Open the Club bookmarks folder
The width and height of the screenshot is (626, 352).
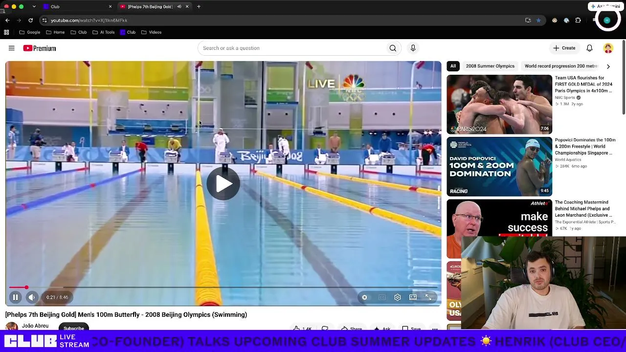(78, 32)
